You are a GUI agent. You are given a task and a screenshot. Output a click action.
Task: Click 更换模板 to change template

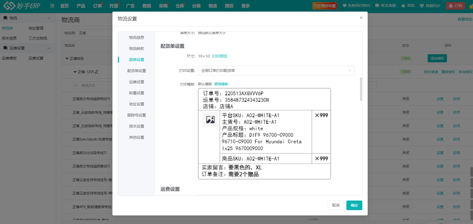pos(221,84)
